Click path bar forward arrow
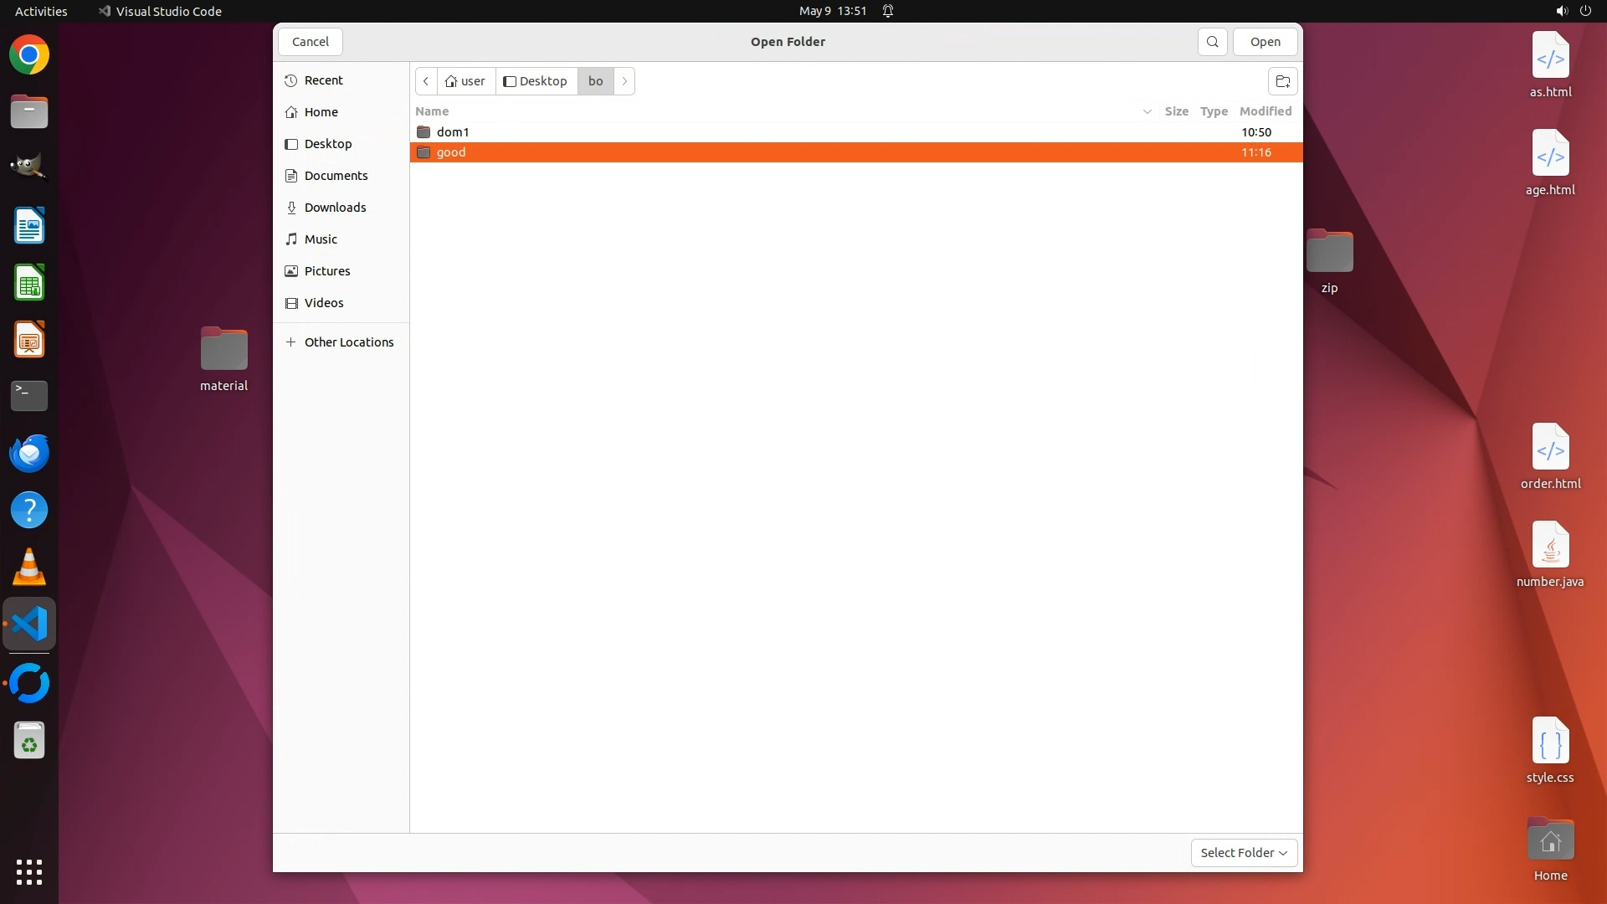Viewport: 1607px width, 904px height. point(624,81)
